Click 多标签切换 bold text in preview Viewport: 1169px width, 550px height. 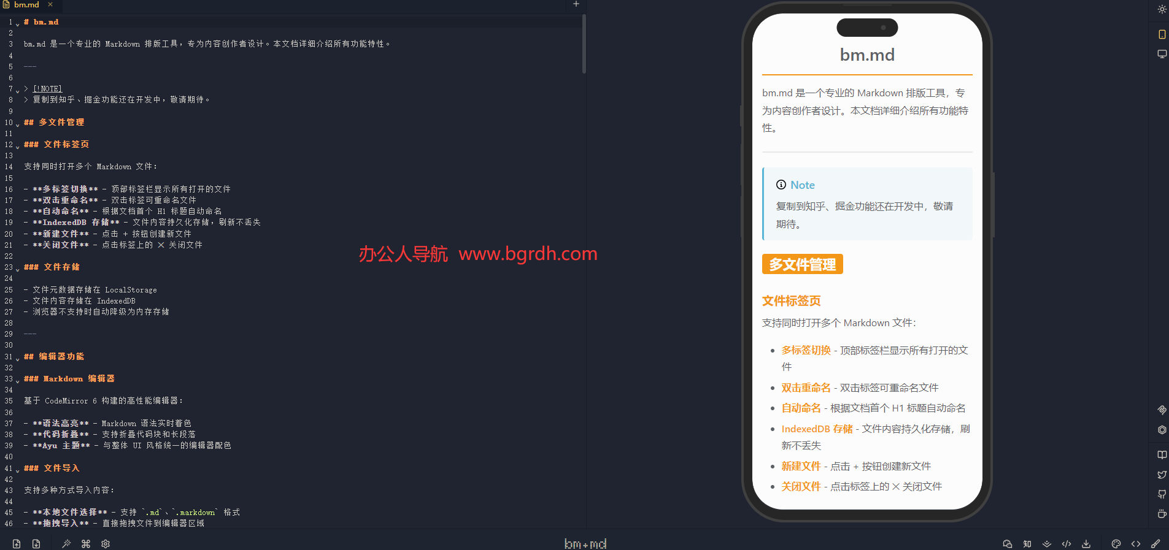pyautogui.click(x=806, y=350)
